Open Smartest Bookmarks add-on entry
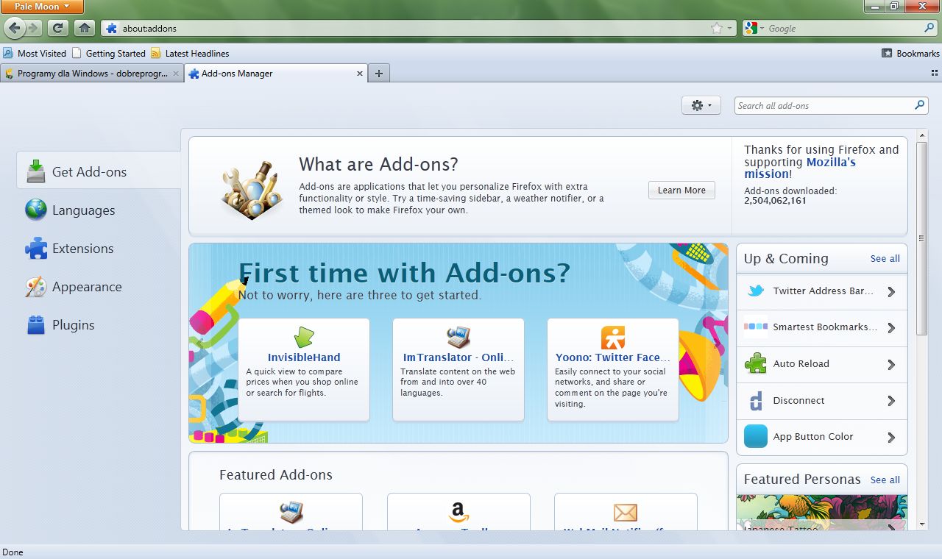 (822, 327)
